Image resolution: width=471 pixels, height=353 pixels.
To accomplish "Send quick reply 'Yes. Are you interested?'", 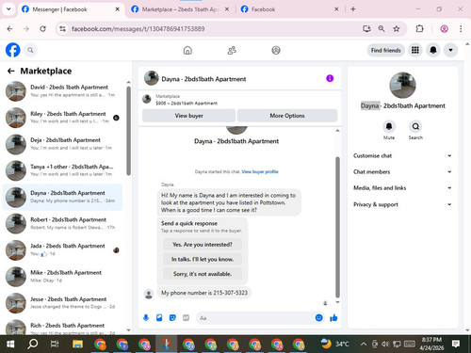I will click(203, 245).
